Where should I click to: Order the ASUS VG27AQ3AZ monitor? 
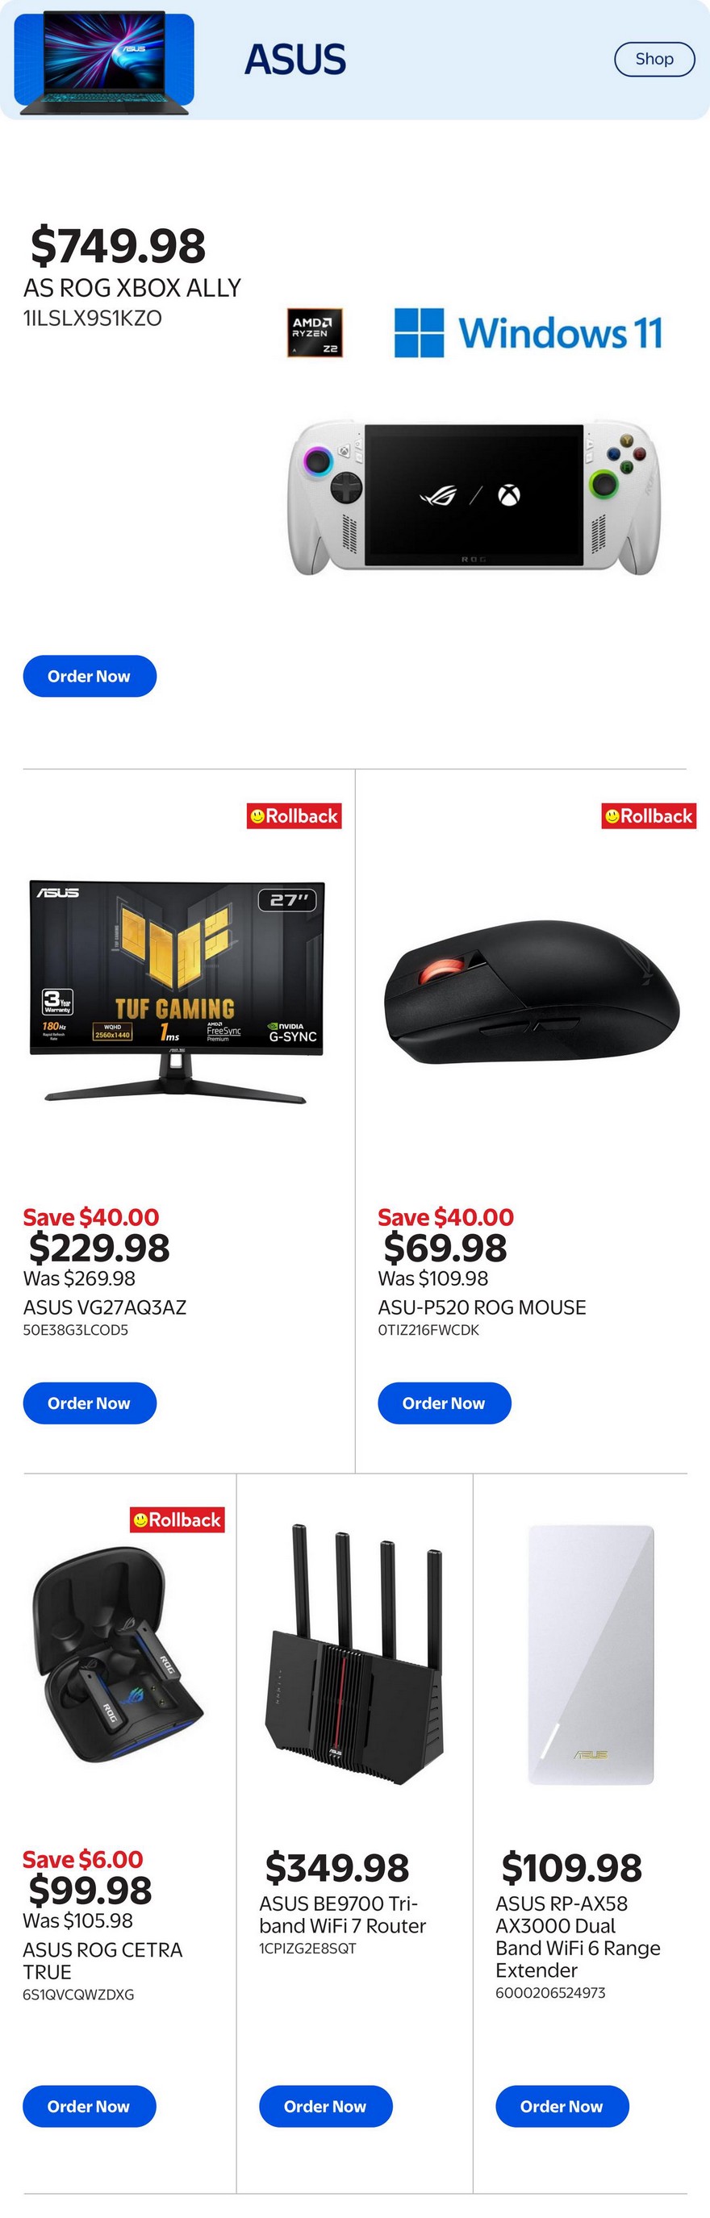[x=90, y=1403]
